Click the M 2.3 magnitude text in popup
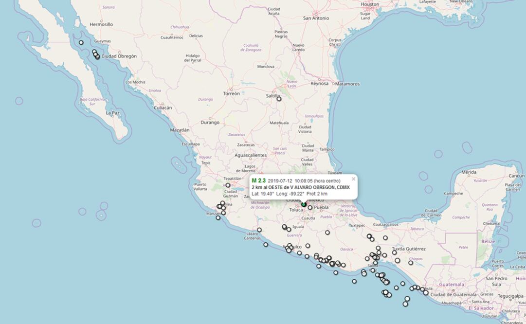Screen dimensions: 526x324 pos(258,181)
